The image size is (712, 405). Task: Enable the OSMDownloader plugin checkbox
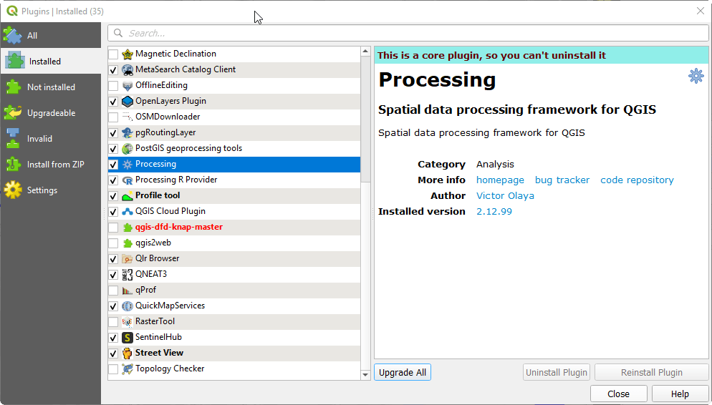click(113, 117)
